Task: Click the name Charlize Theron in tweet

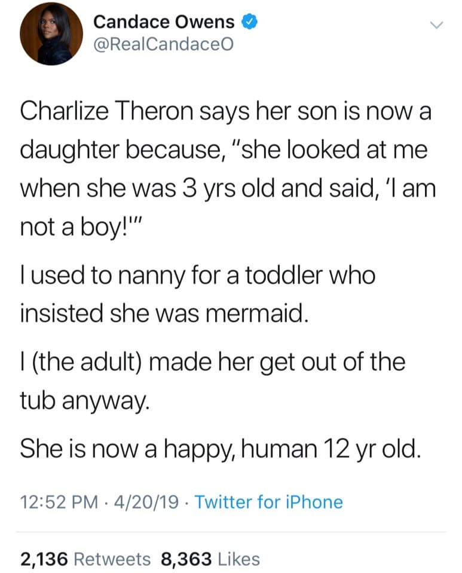Action: click(x=107, y=111)
